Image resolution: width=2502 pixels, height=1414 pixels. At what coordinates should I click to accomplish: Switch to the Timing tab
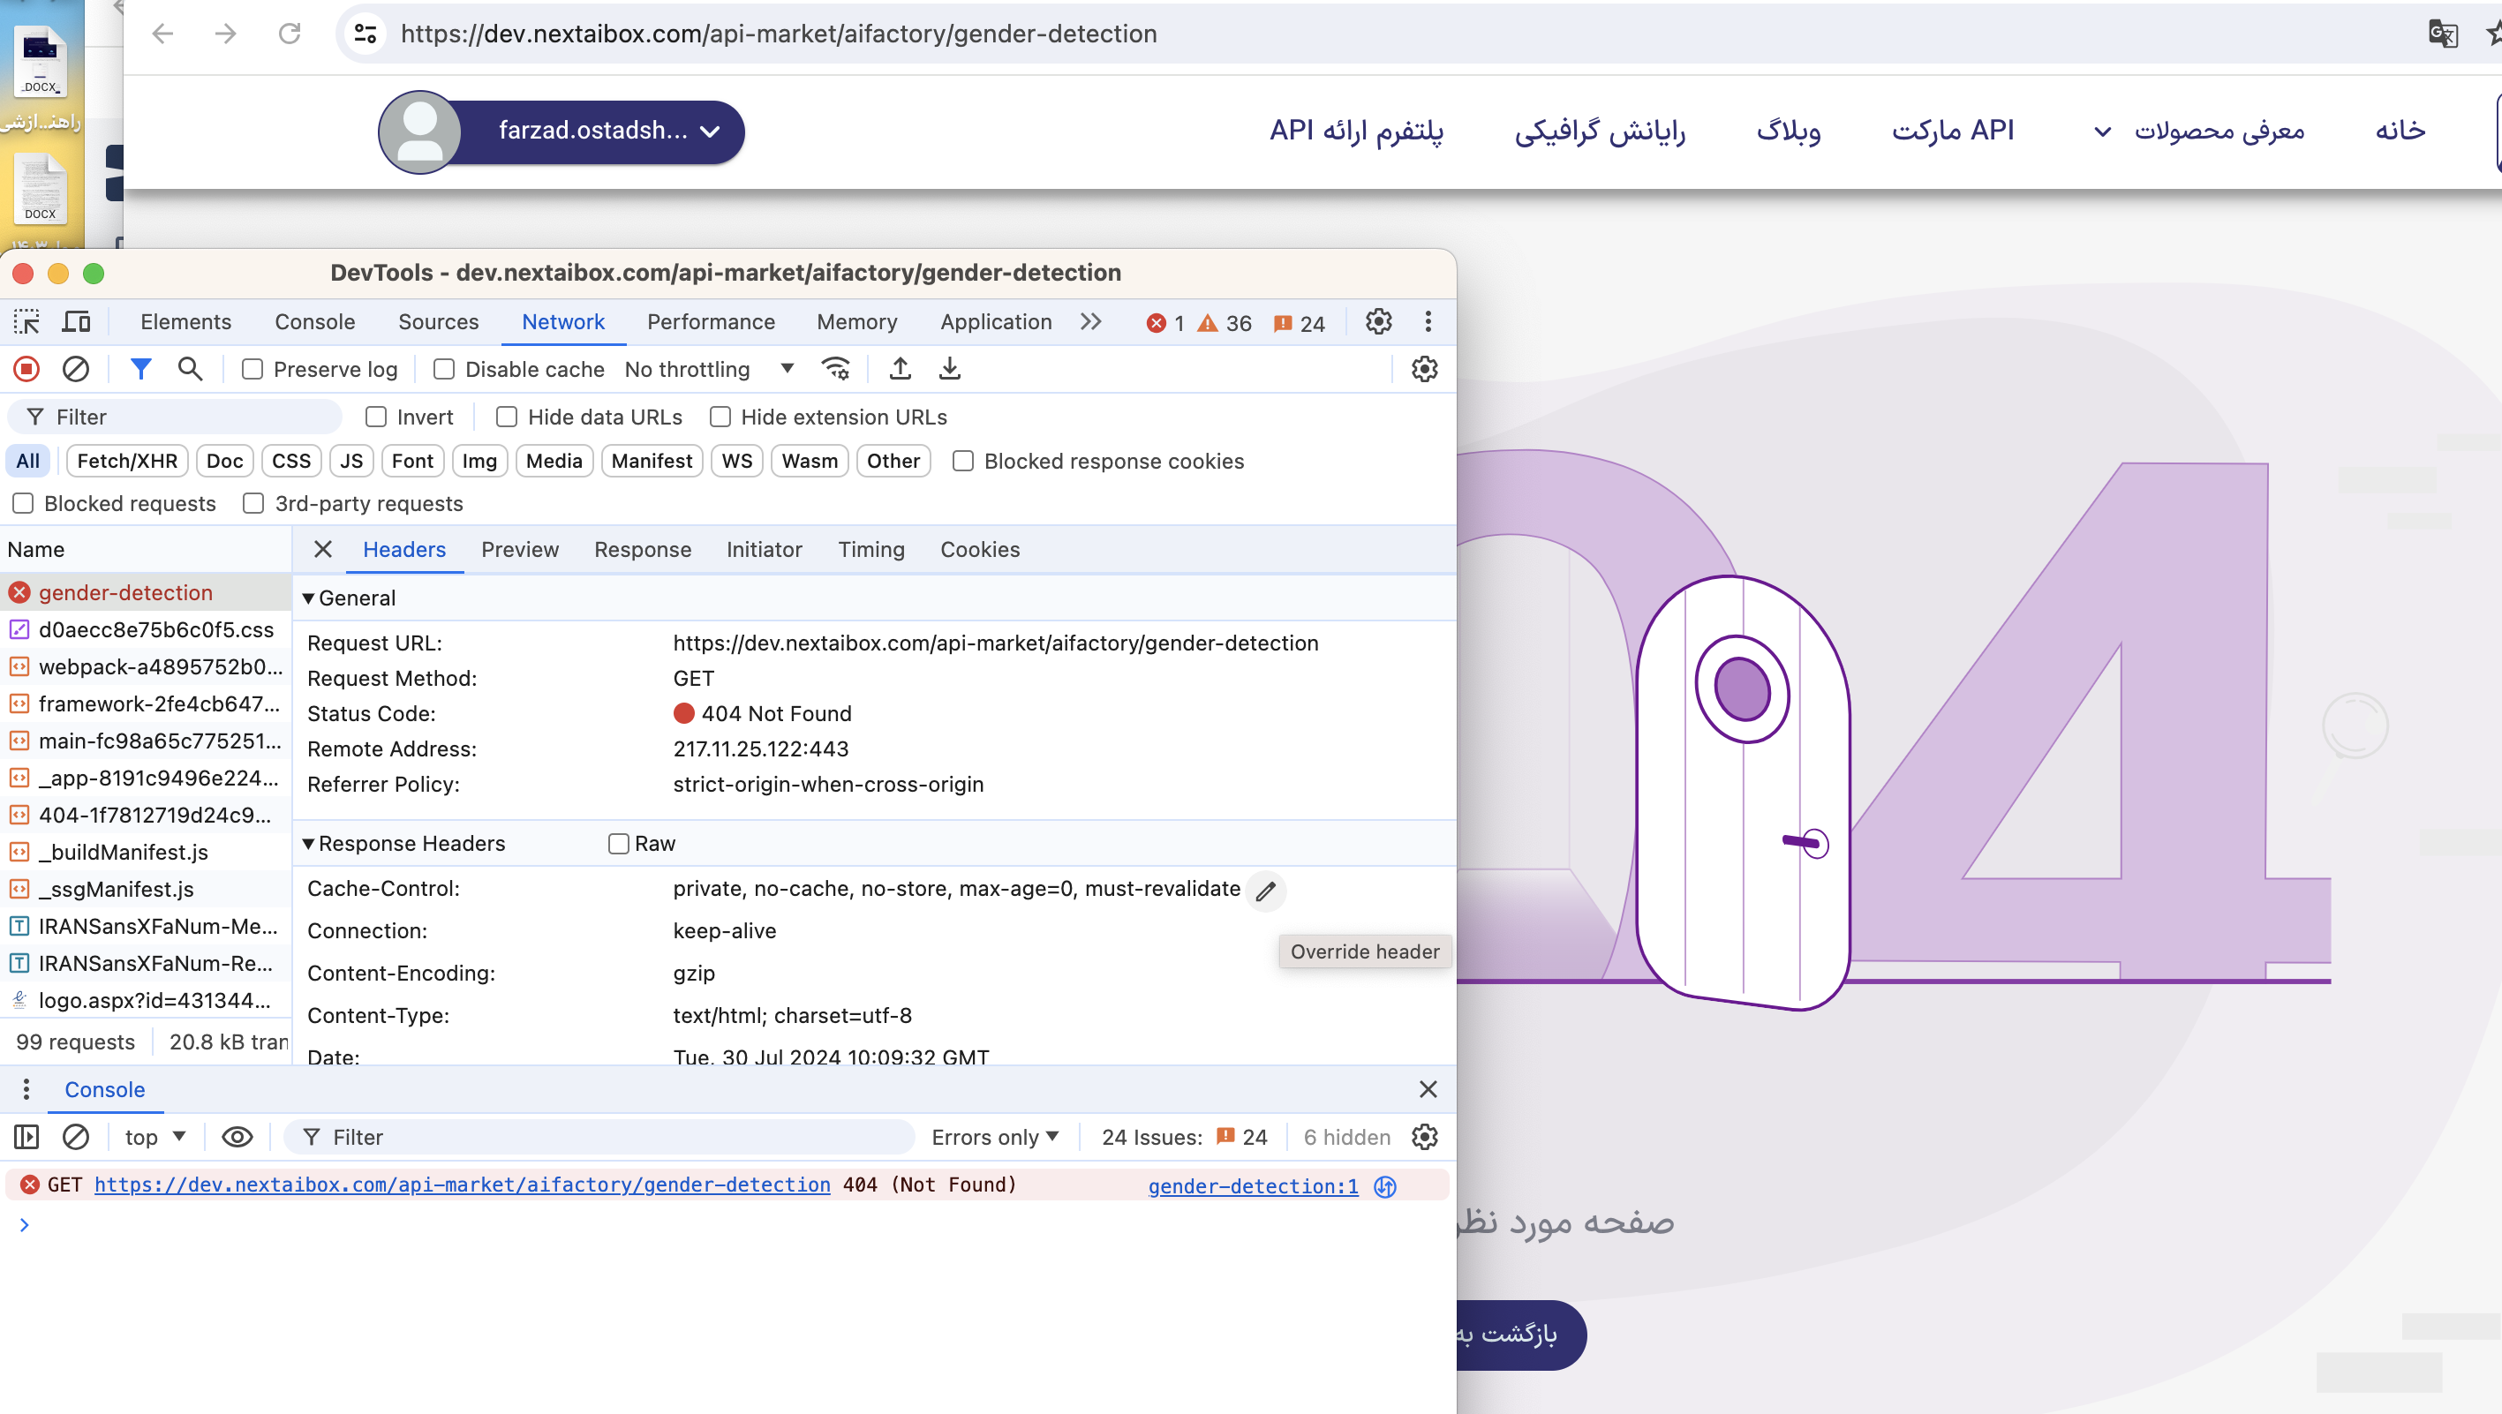[870, 550]
